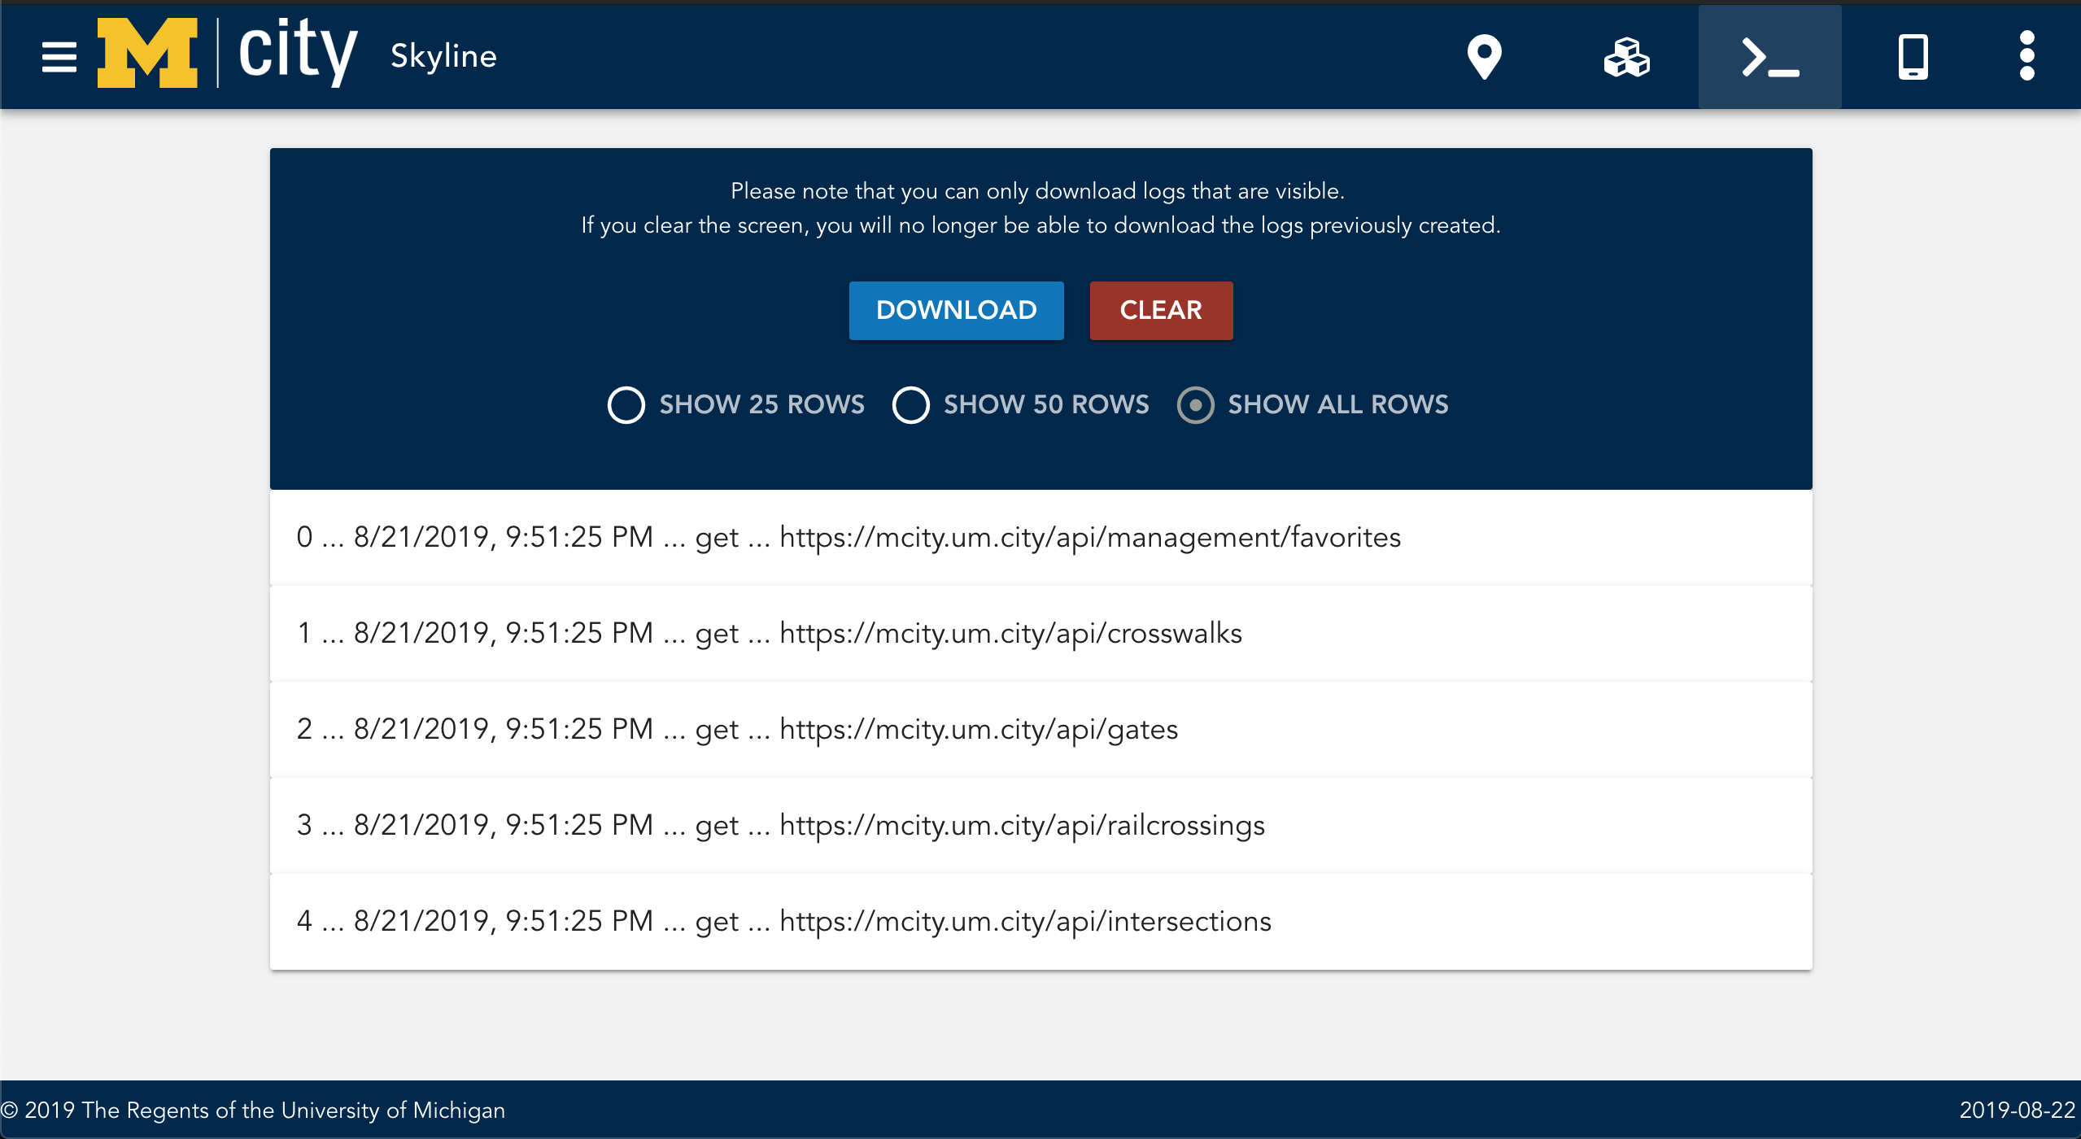Select log row 0 management favorites
The image size is (2081, 1139).
pyautogui.click(x=1040, y=538)
